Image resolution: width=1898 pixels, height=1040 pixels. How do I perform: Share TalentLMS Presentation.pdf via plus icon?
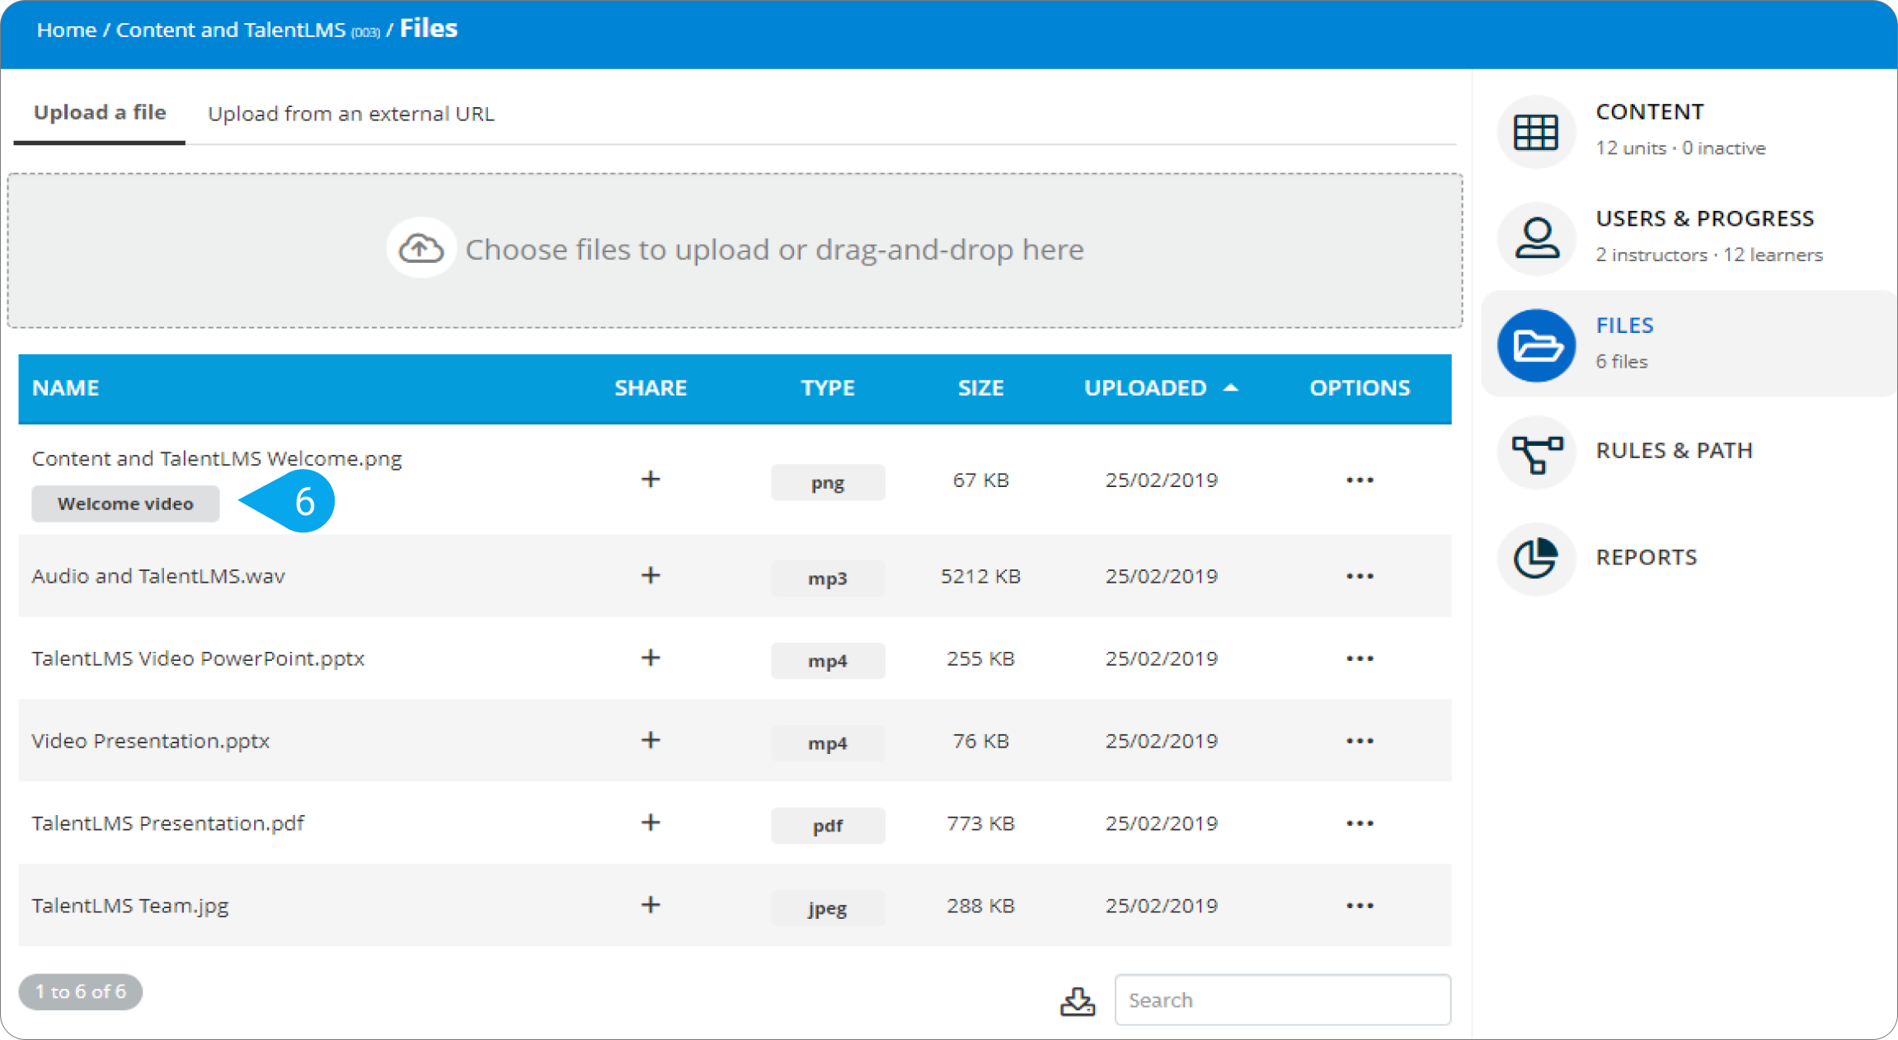(651, 822)
